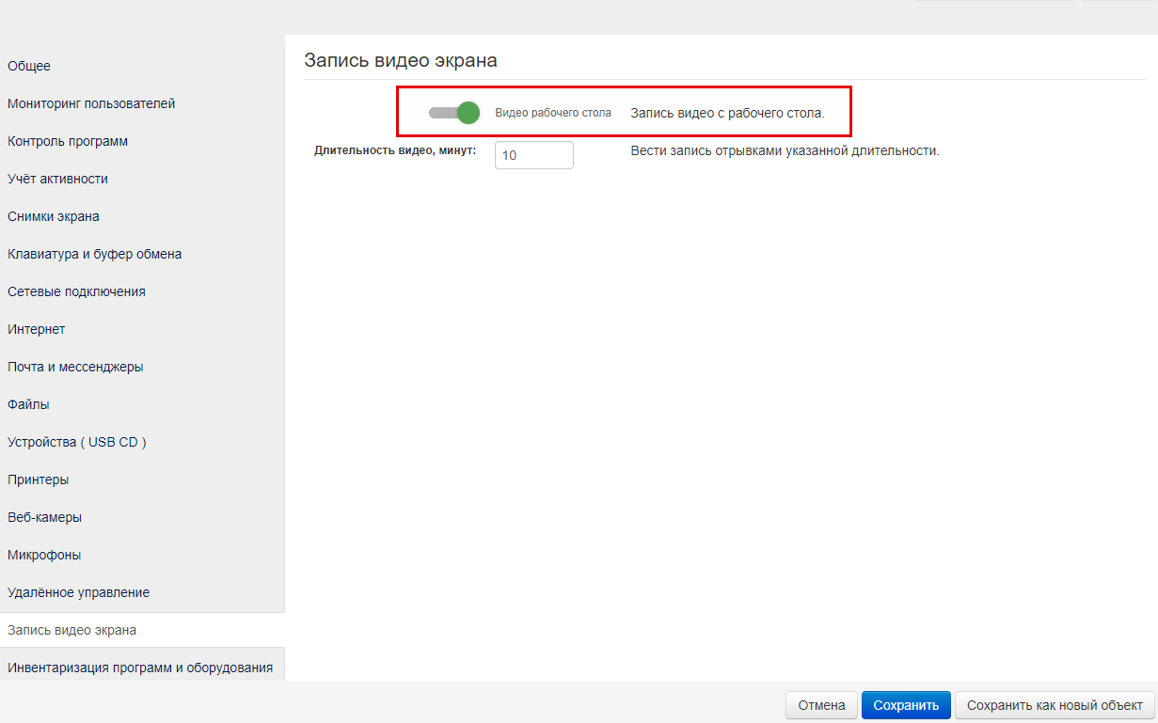Select Веб-камеры in sidebar
This screenshot has width=1158, height=723.
tap(44, 517)
